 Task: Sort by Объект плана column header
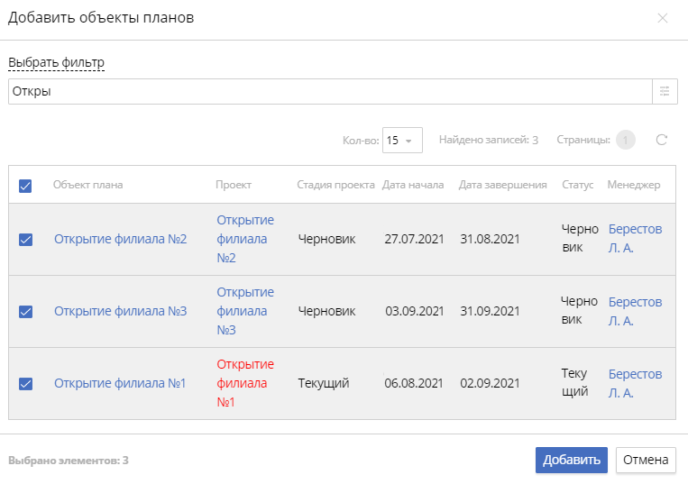pos(87,185)
